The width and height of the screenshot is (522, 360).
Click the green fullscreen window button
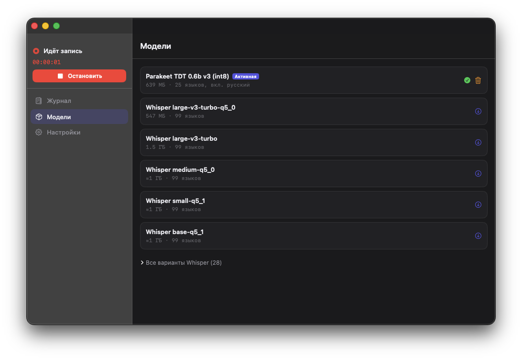tap(56, 26)
